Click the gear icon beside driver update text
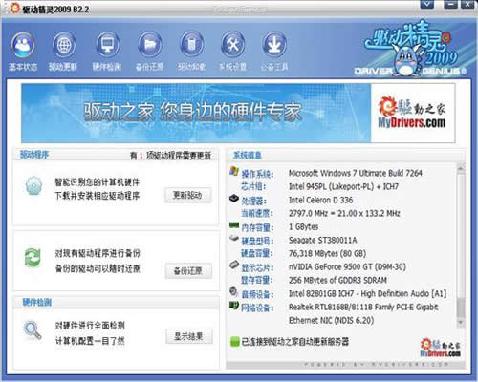 click(x=33, y=185)
